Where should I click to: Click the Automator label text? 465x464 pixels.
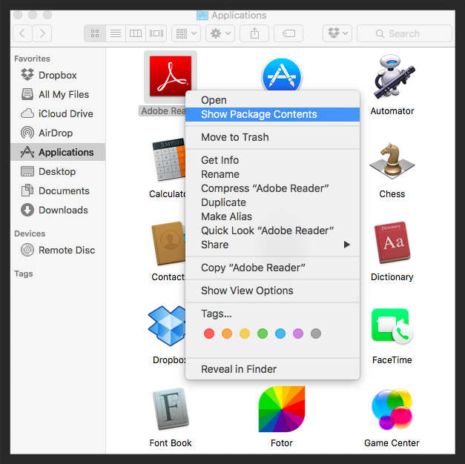[x=392, y=111]
